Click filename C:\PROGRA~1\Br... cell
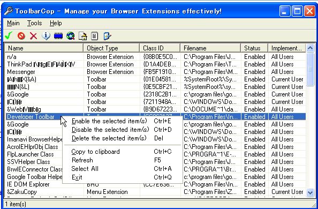The height and width of the screenshot is (209, 318). pos(210,169)
